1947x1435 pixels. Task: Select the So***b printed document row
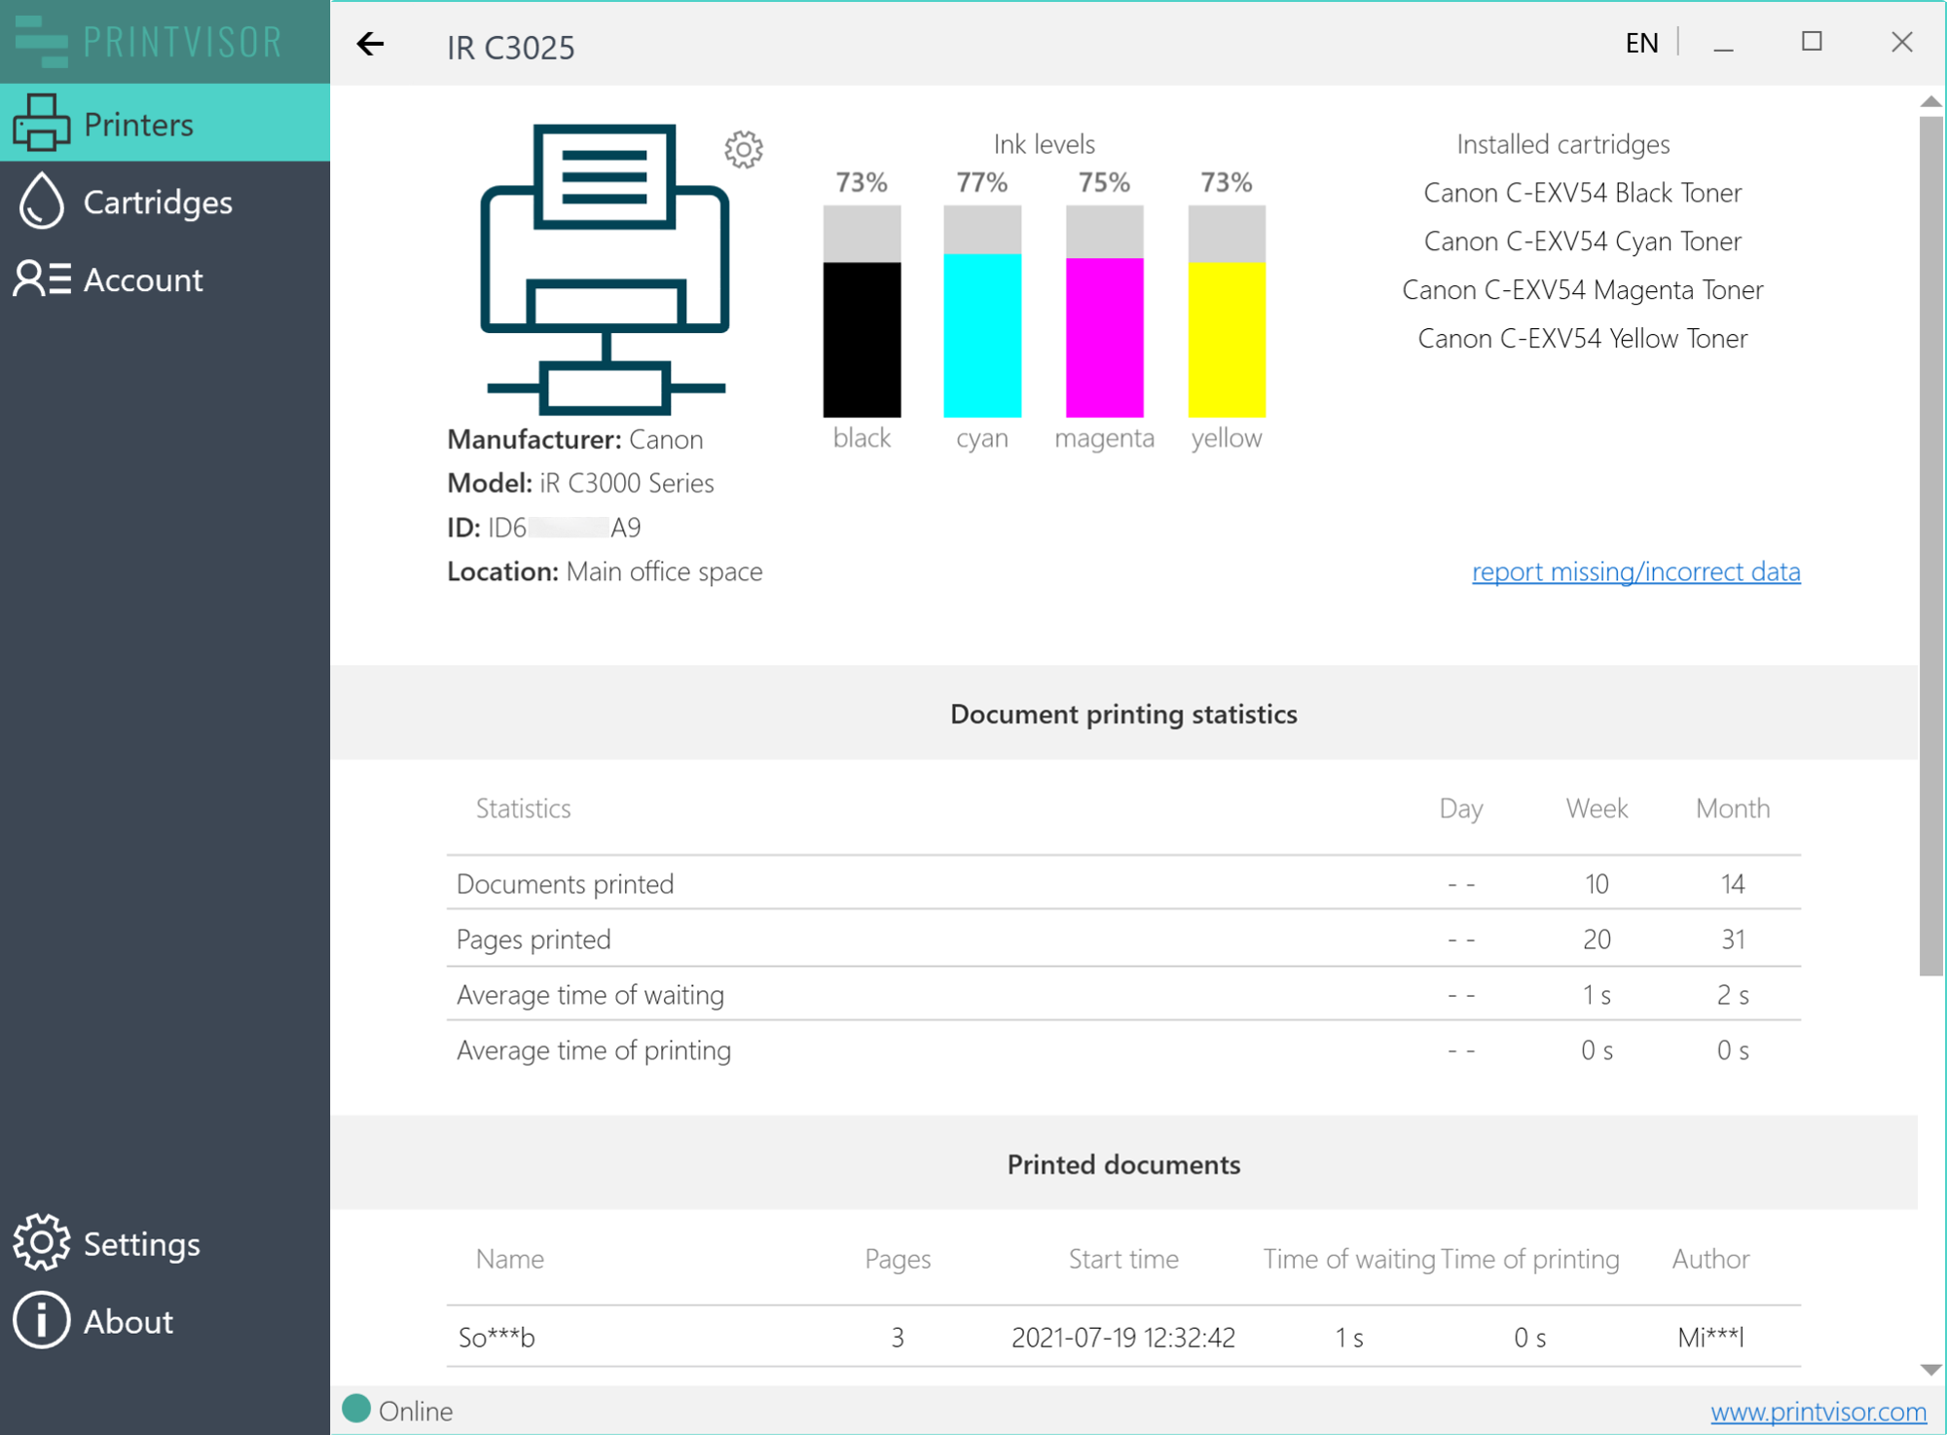pyautogui.click(x=1122, y=1337)
